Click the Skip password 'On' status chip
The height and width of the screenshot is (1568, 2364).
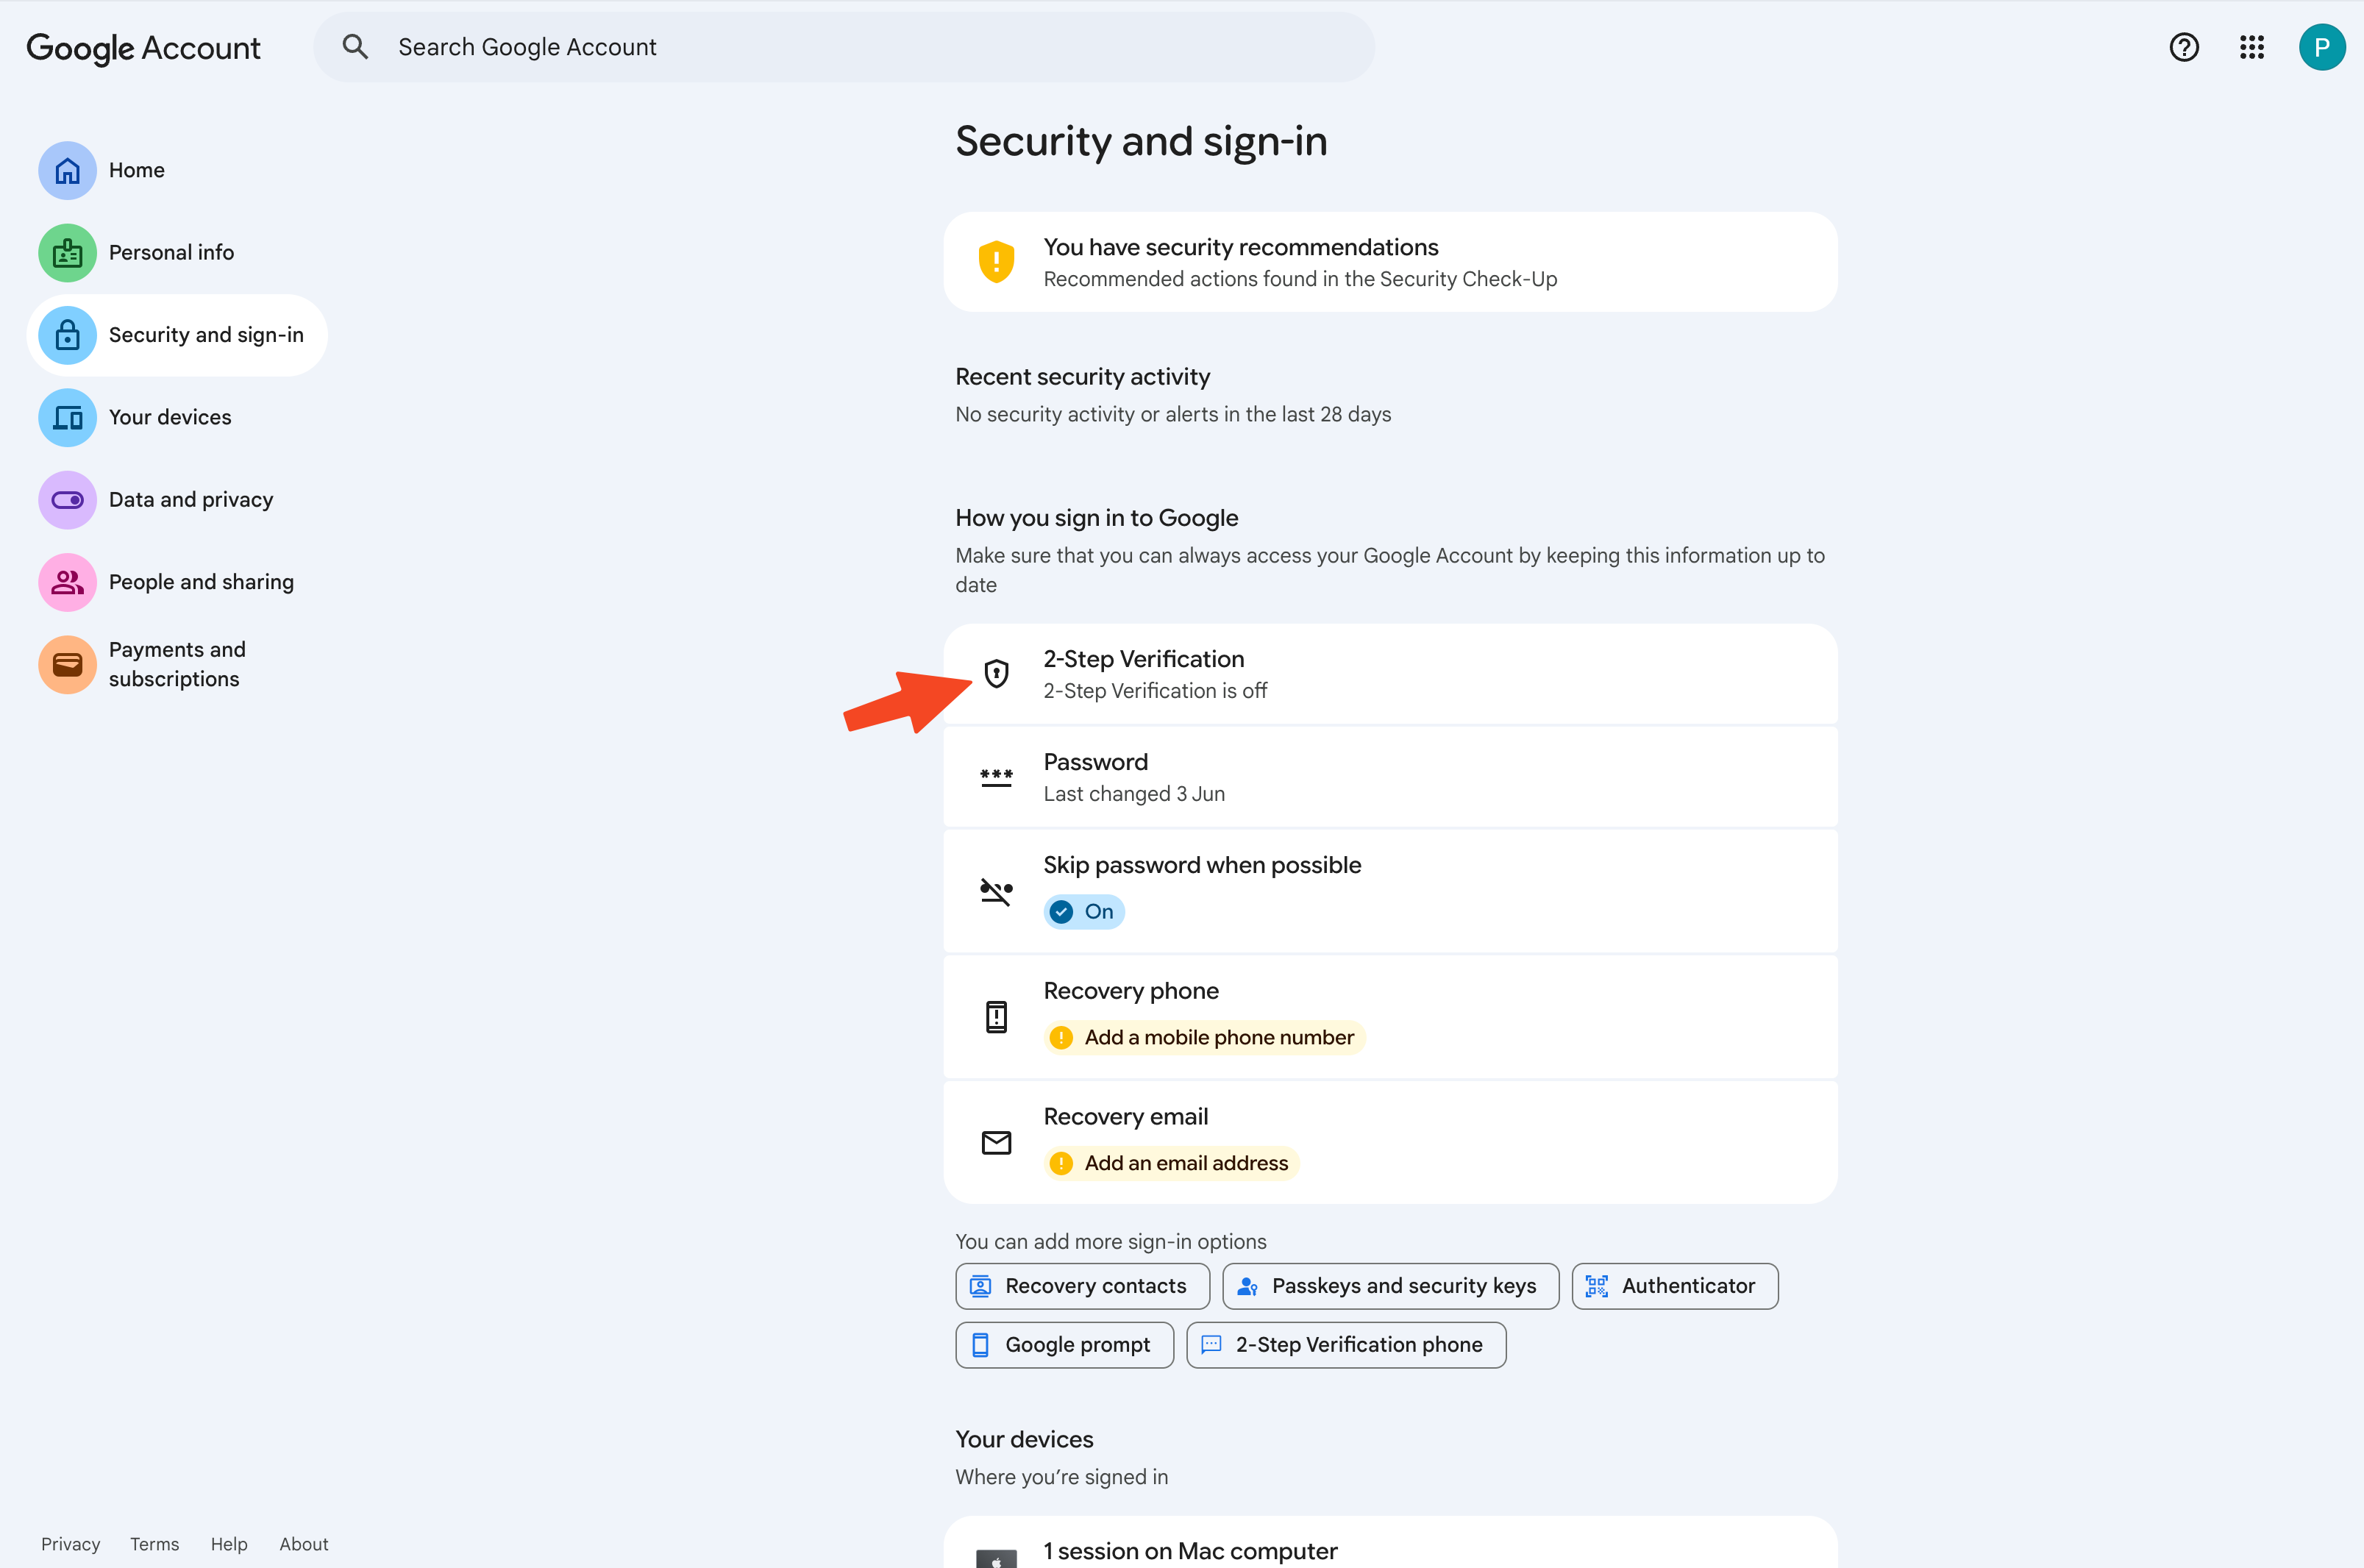(x=1084, y=911)
